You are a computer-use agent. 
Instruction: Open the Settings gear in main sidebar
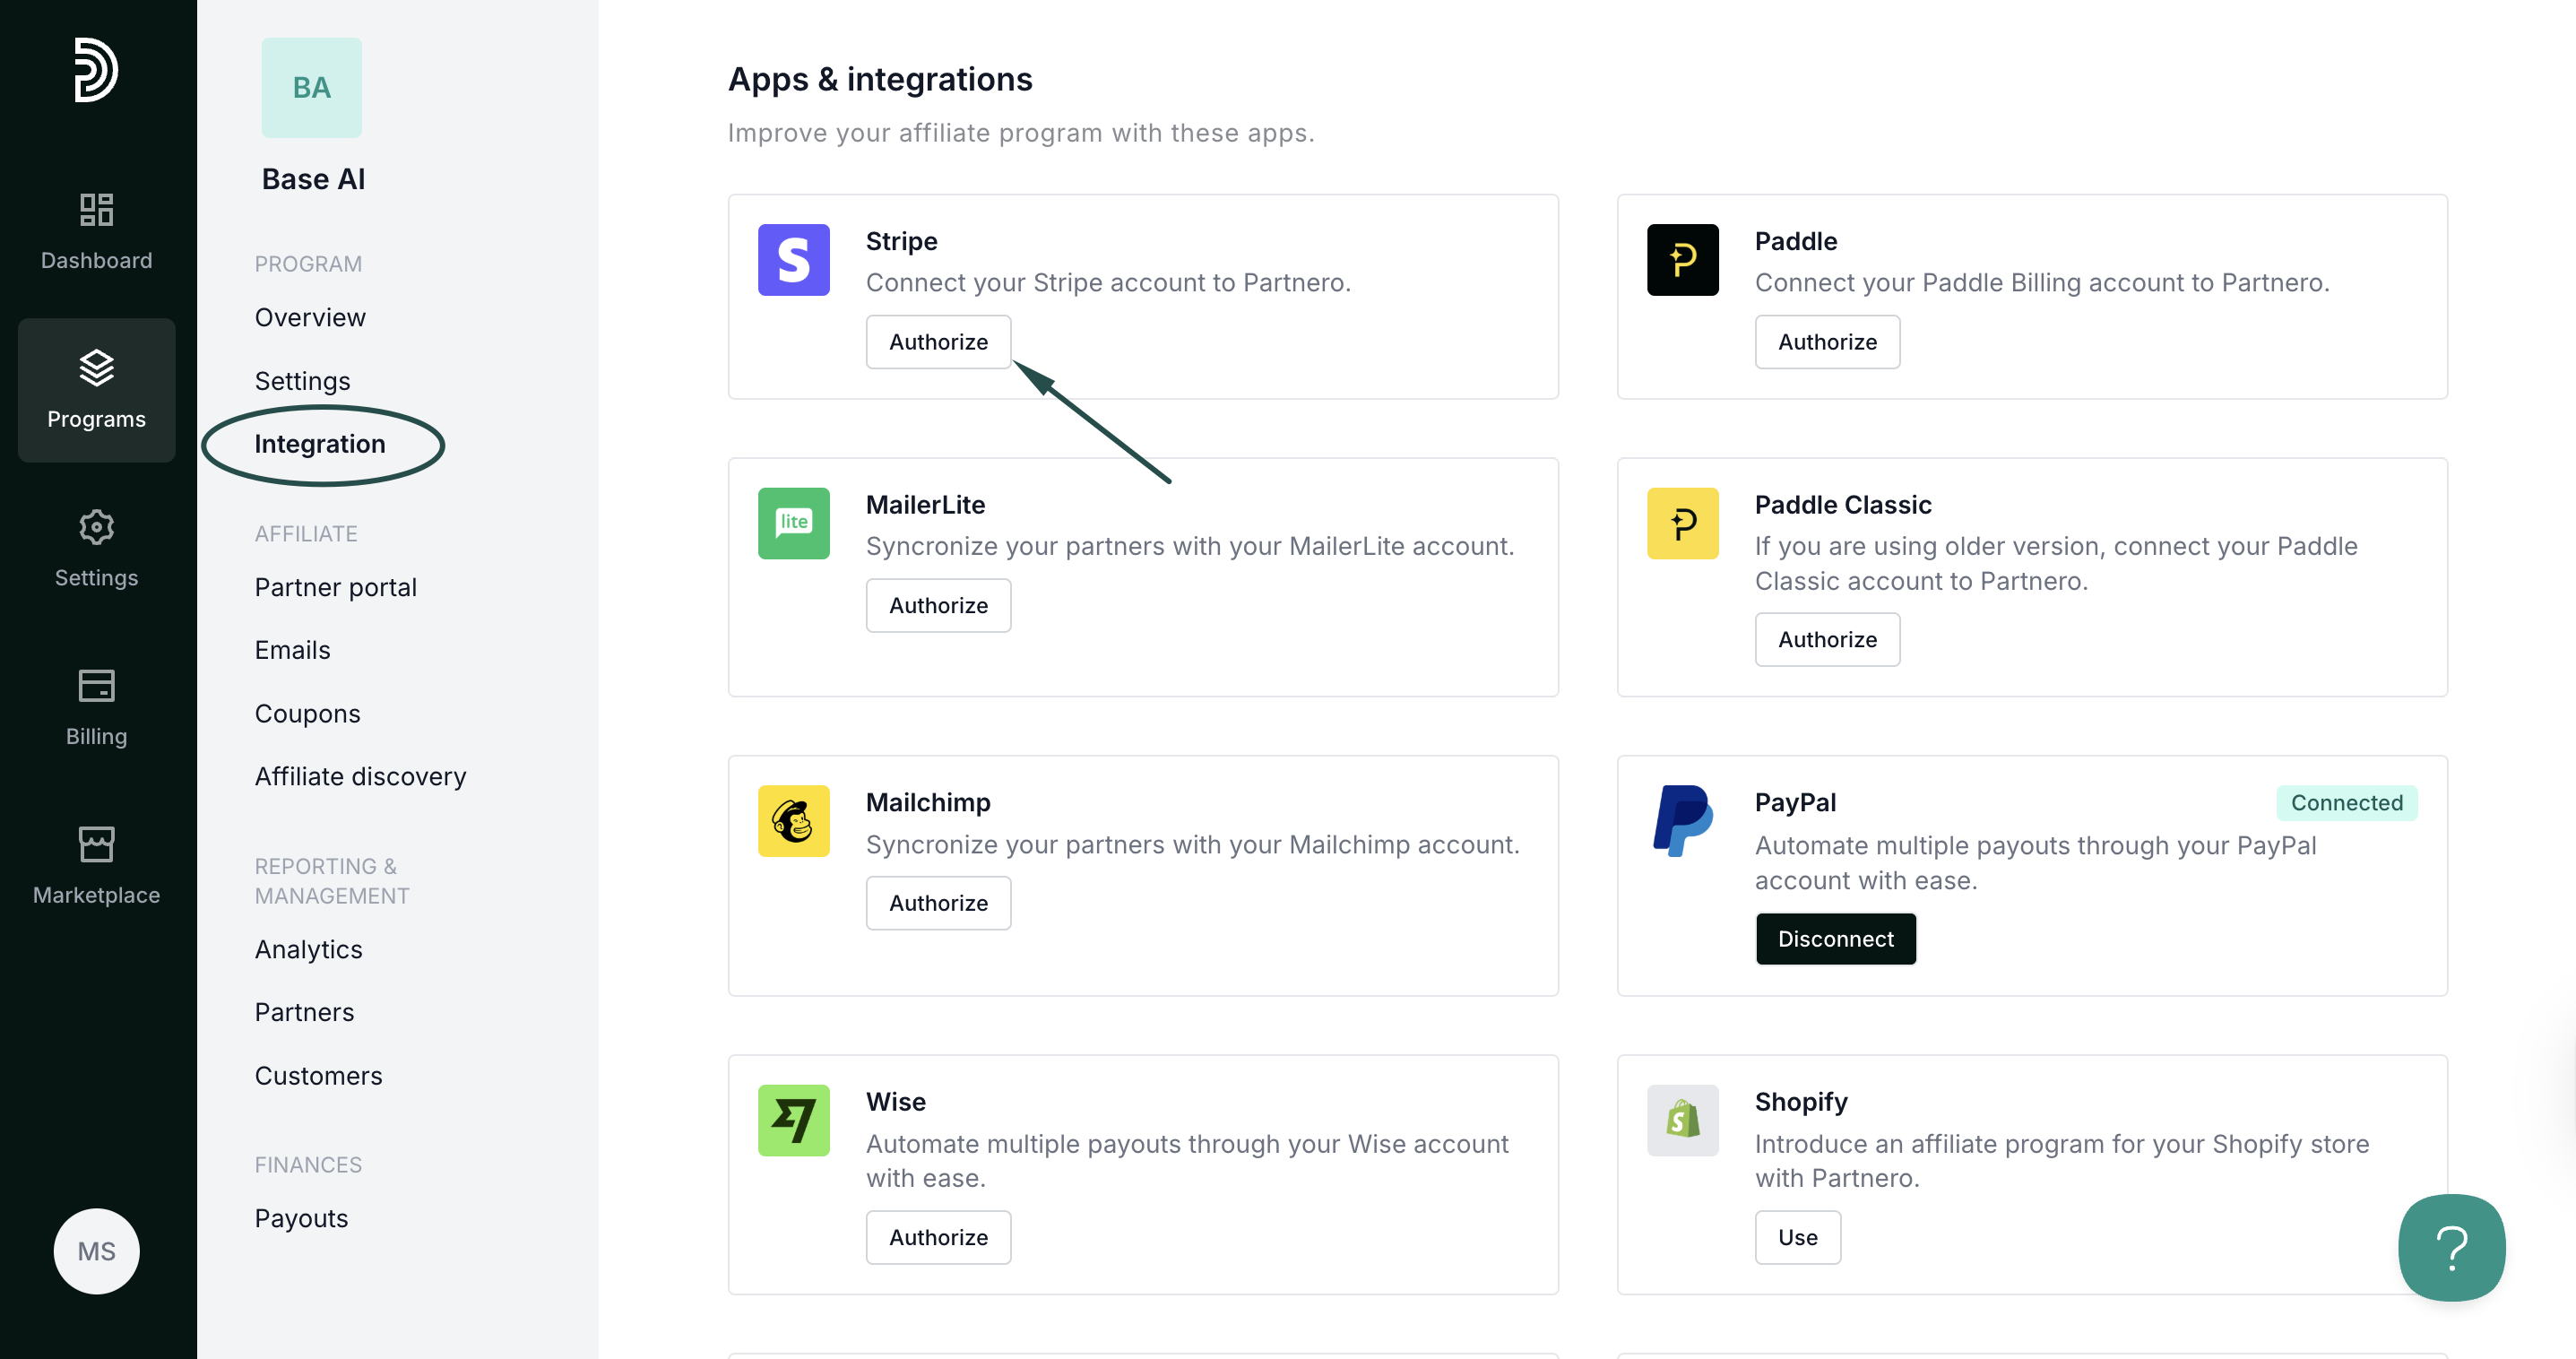pyautogui.click(x=96, y=549)
